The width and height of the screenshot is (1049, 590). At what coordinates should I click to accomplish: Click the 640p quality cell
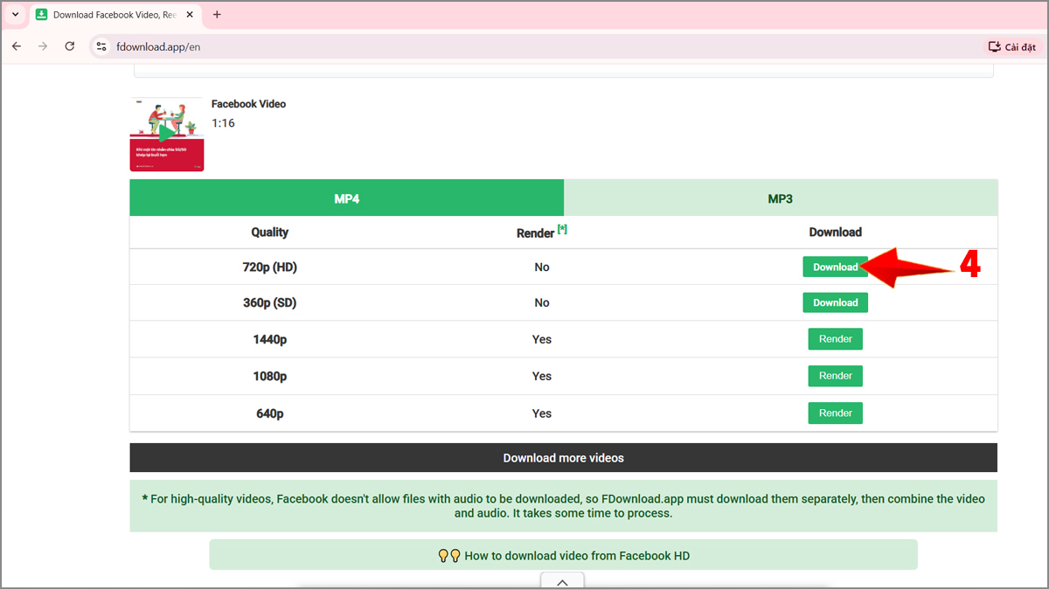point(270,413)
